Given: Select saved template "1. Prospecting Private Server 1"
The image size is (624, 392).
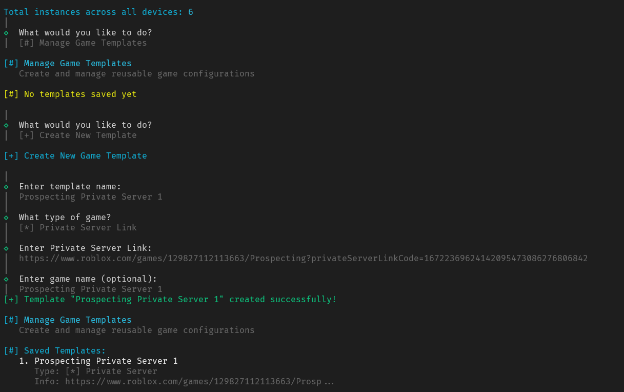Looking at the screenshot, I should [98, 361].
